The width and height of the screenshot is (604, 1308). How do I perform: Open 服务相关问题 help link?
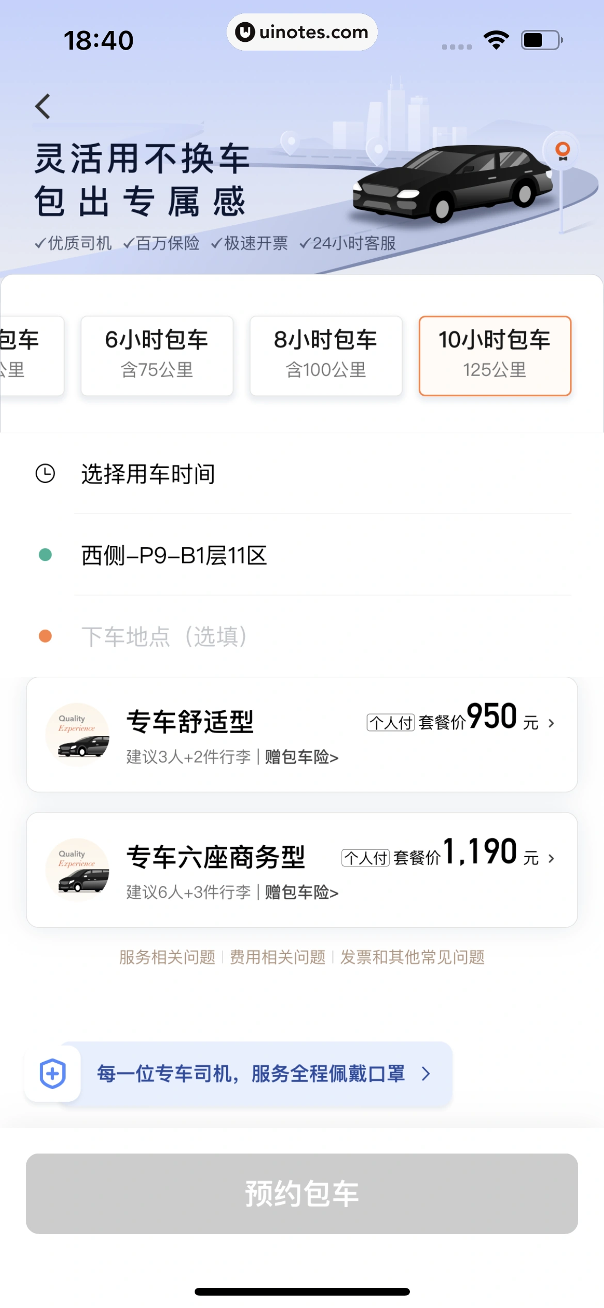167,957
